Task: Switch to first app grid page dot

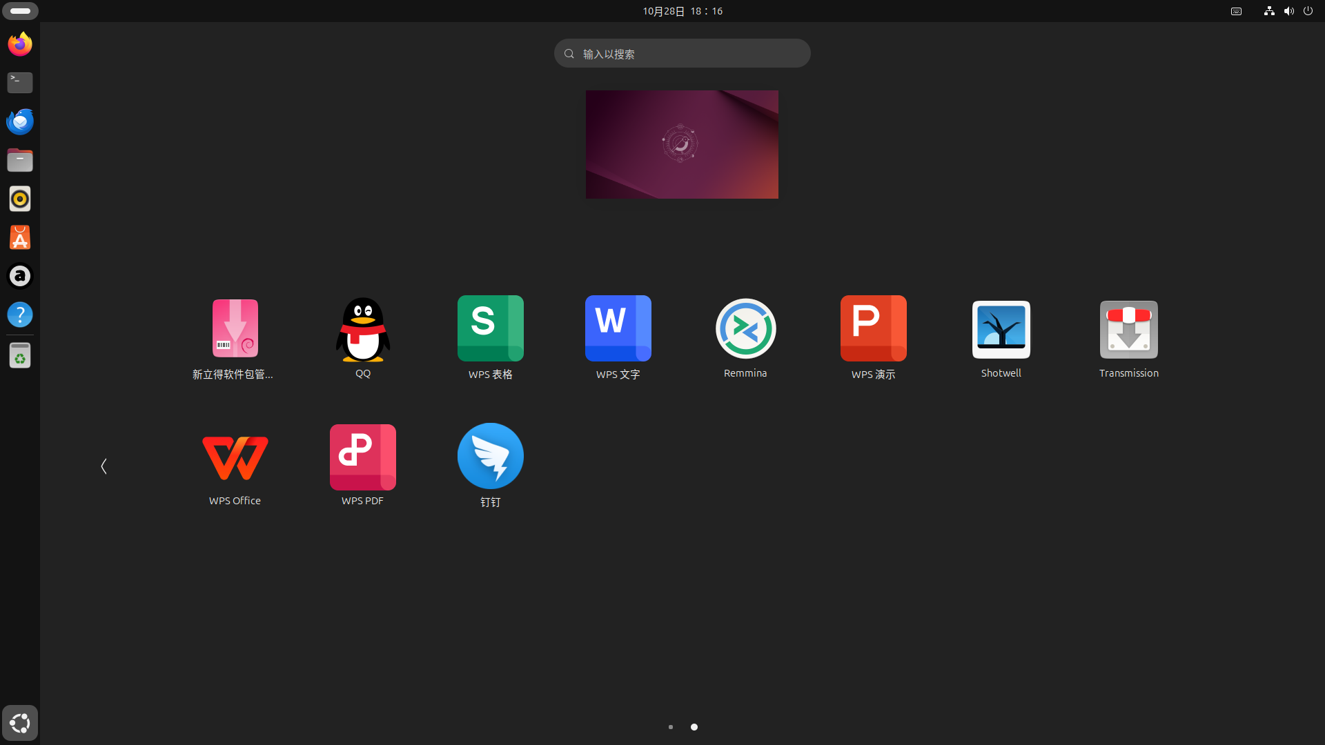Action: 671,727
